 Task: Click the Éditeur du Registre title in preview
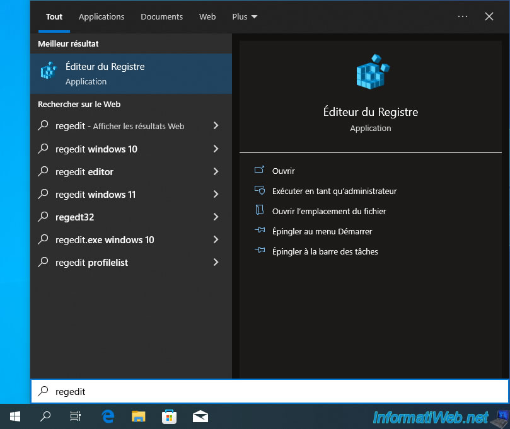point(371,112)
